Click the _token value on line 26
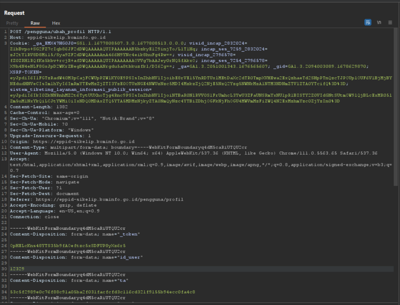400x305 pixels. click(x=67, y=246)
